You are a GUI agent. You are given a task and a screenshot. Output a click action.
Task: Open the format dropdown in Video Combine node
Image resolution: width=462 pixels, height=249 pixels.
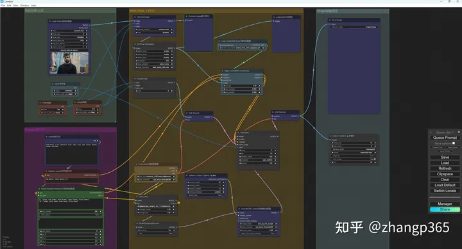[x=353, y=152]
